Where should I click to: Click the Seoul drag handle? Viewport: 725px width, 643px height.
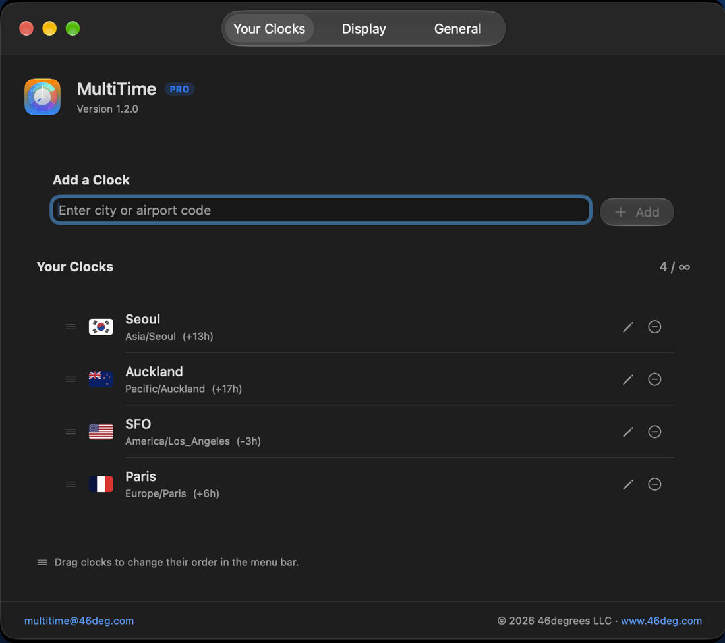click(x=71, y=327)
